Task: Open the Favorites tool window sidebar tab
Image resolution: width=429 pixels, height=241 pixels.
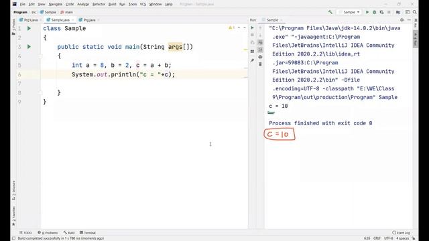Action: point(13,216)
